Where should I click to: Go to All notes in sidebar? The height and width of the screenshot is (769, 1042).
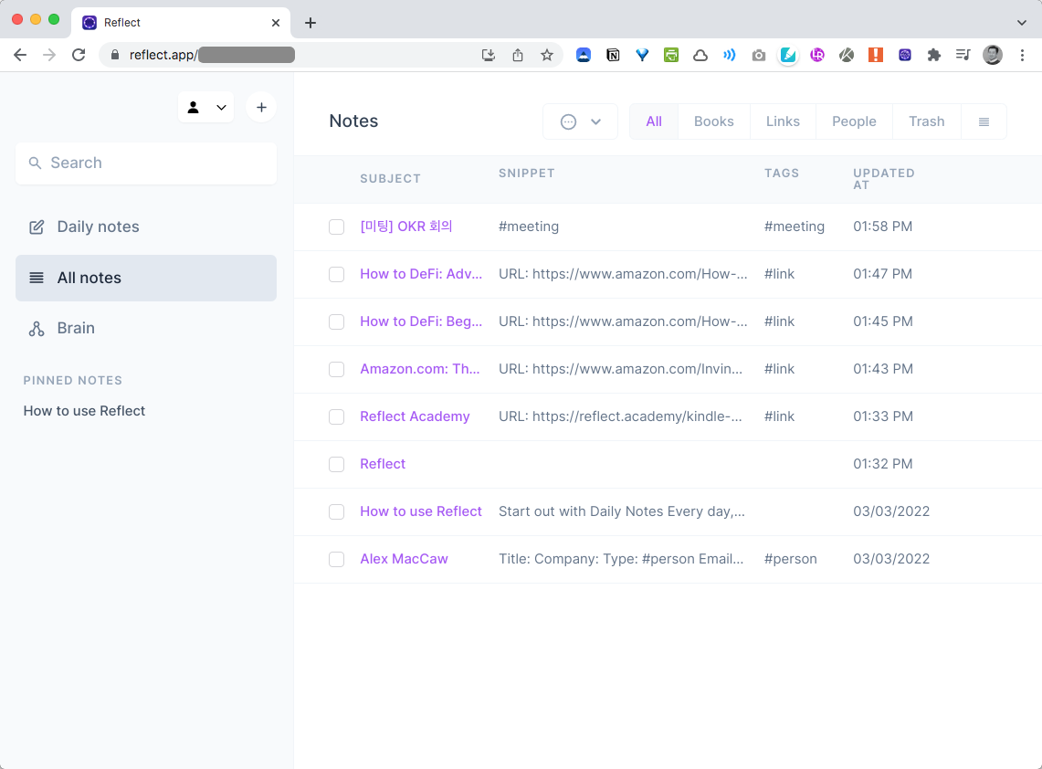click(x=145, y=278)
